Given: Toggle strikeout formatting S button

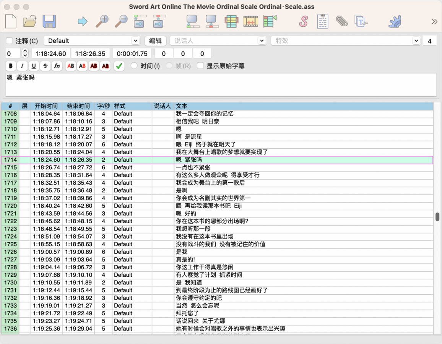Looking at the screenshot, I should [x=45, y=66].
